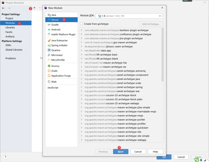Screen dimensions: 209x162
Task: Select the Java module type icon
Action: 49,15
